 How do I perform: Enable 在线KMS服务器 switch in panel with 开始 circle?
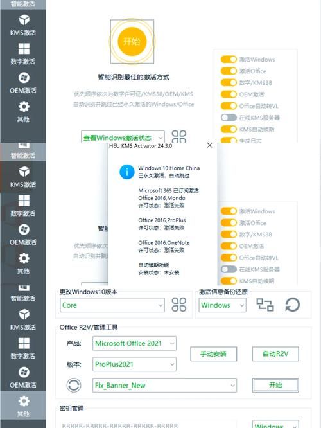click(229, 118)
